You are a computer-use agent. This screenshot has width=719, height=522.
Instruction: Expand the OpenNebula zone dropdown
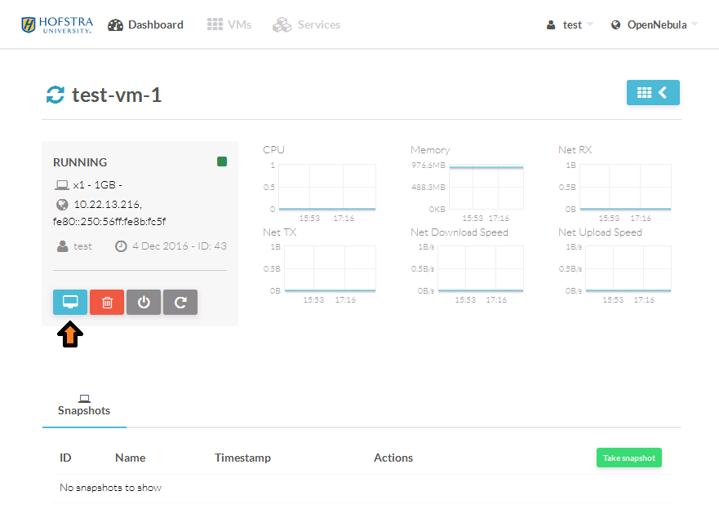pos(654,24)
